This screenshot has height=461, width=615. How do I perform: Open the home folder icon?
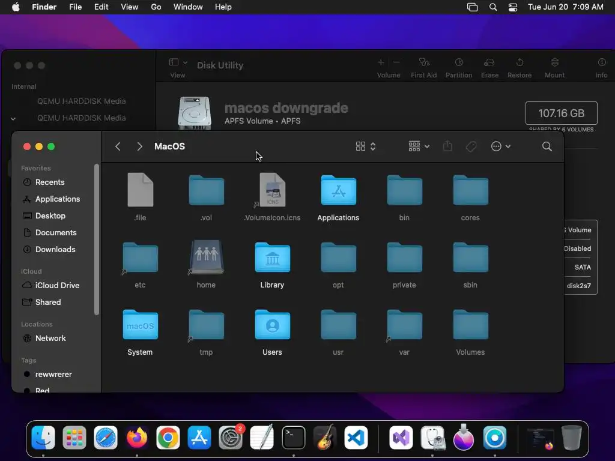coord(207,257)
